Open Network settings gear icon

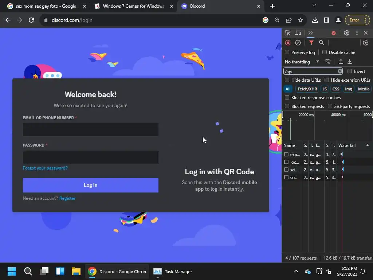pos(366,43)
